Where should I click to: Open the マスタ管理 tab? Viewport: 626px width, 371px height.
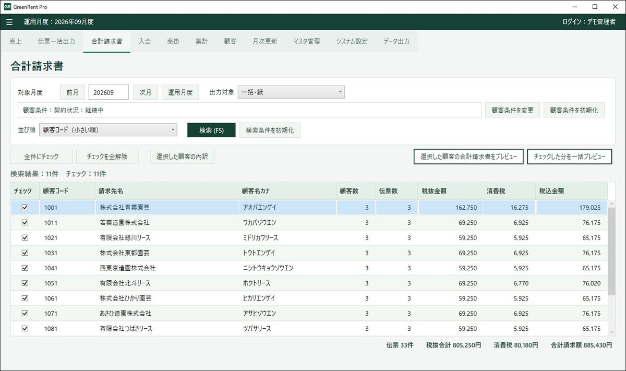coord(307,41)
